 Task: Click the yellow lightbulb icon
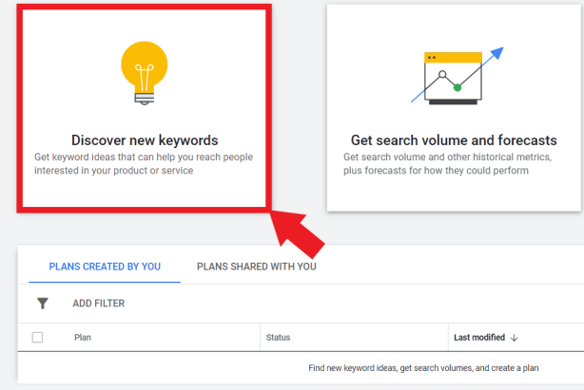click(145, 73)
